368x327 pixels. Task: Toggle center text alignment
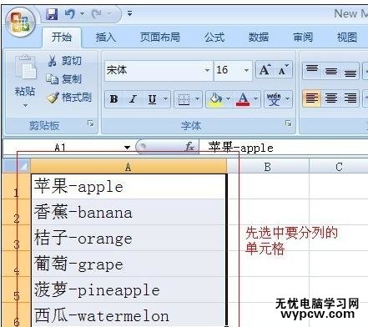pos(331,98)
